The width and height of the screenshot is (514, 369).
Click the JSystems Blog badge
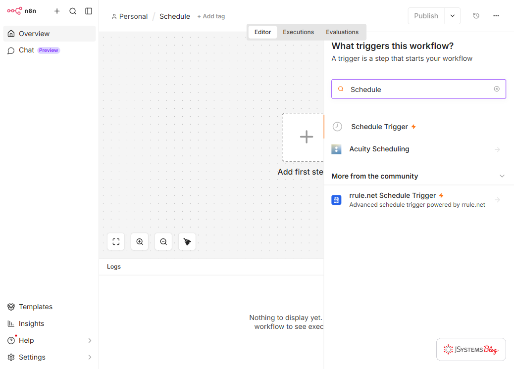[471, 349]
